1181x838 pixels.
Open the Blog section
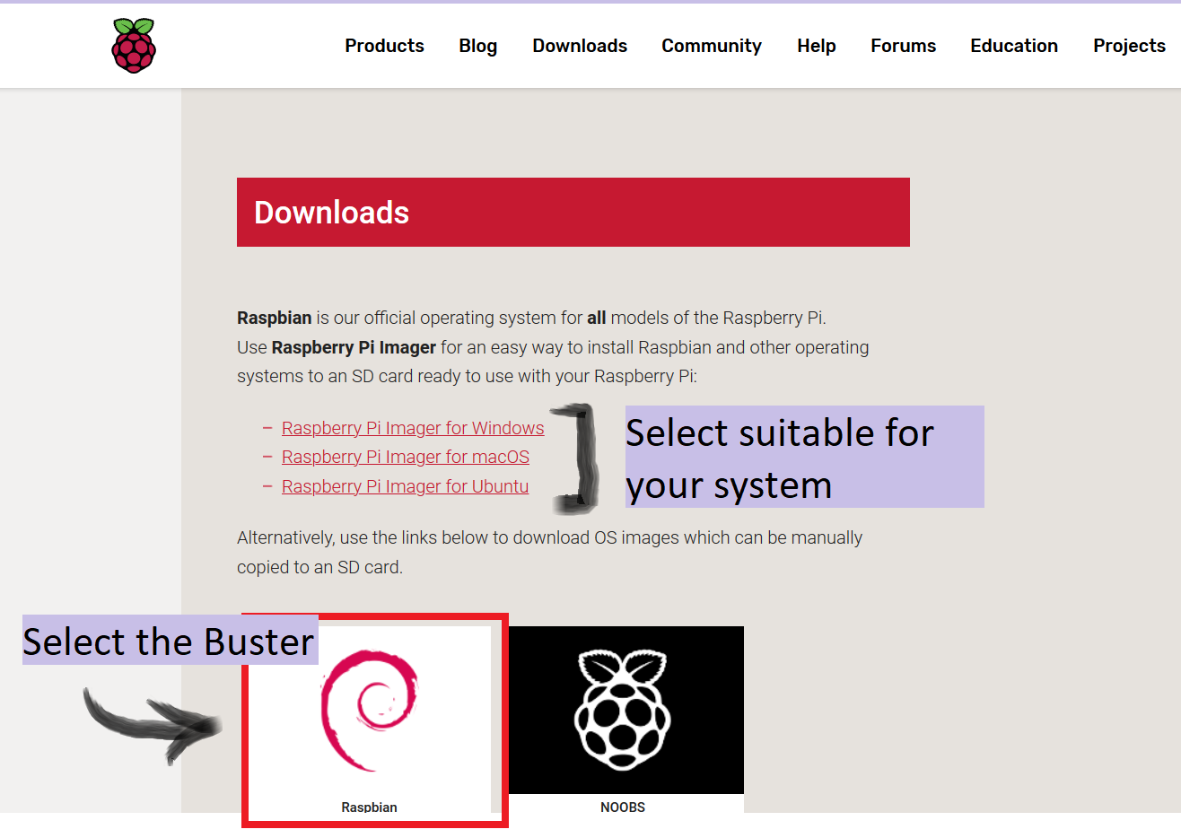477,45
